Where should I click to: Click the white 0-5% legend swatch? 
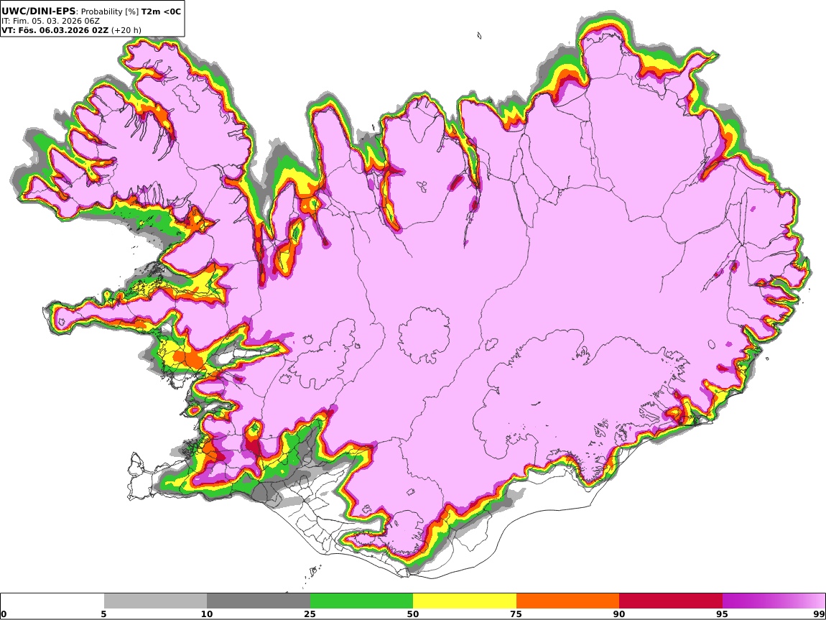click(52, 601)
